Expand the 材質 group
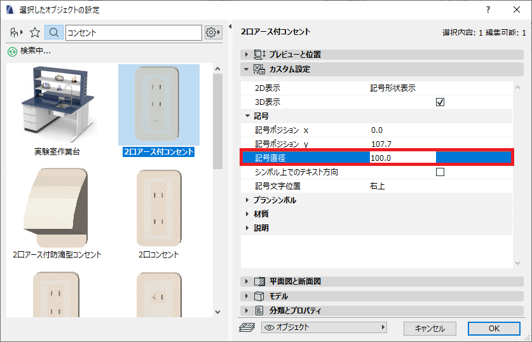Viewport: 532px width, 342px height. coord(247,214)
